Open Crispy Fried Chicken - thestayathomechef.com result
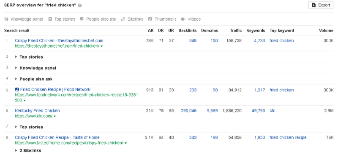The height and width of the screenshot is (155, 338). click(59, 40)
